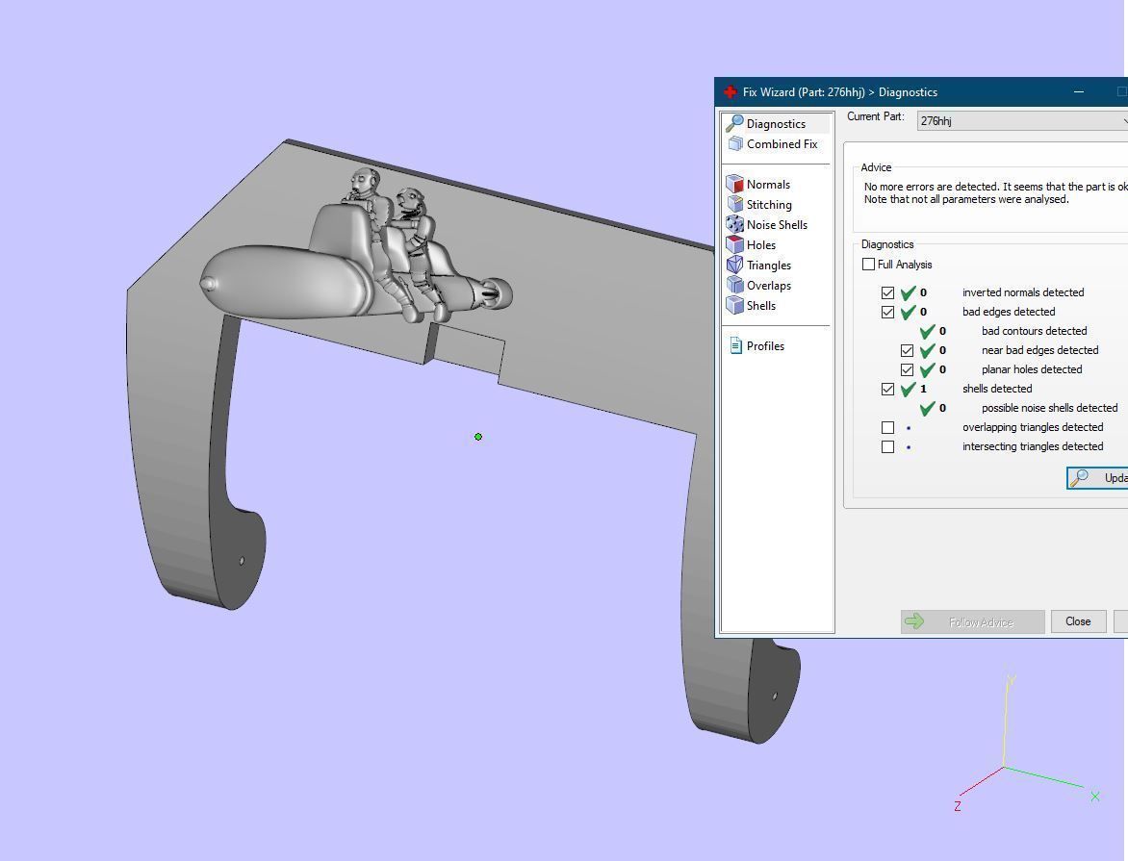This screenshot has width=1128, height=861.
Task: Click the green arrow Follow Advice icon
Action: coord(914,621)
